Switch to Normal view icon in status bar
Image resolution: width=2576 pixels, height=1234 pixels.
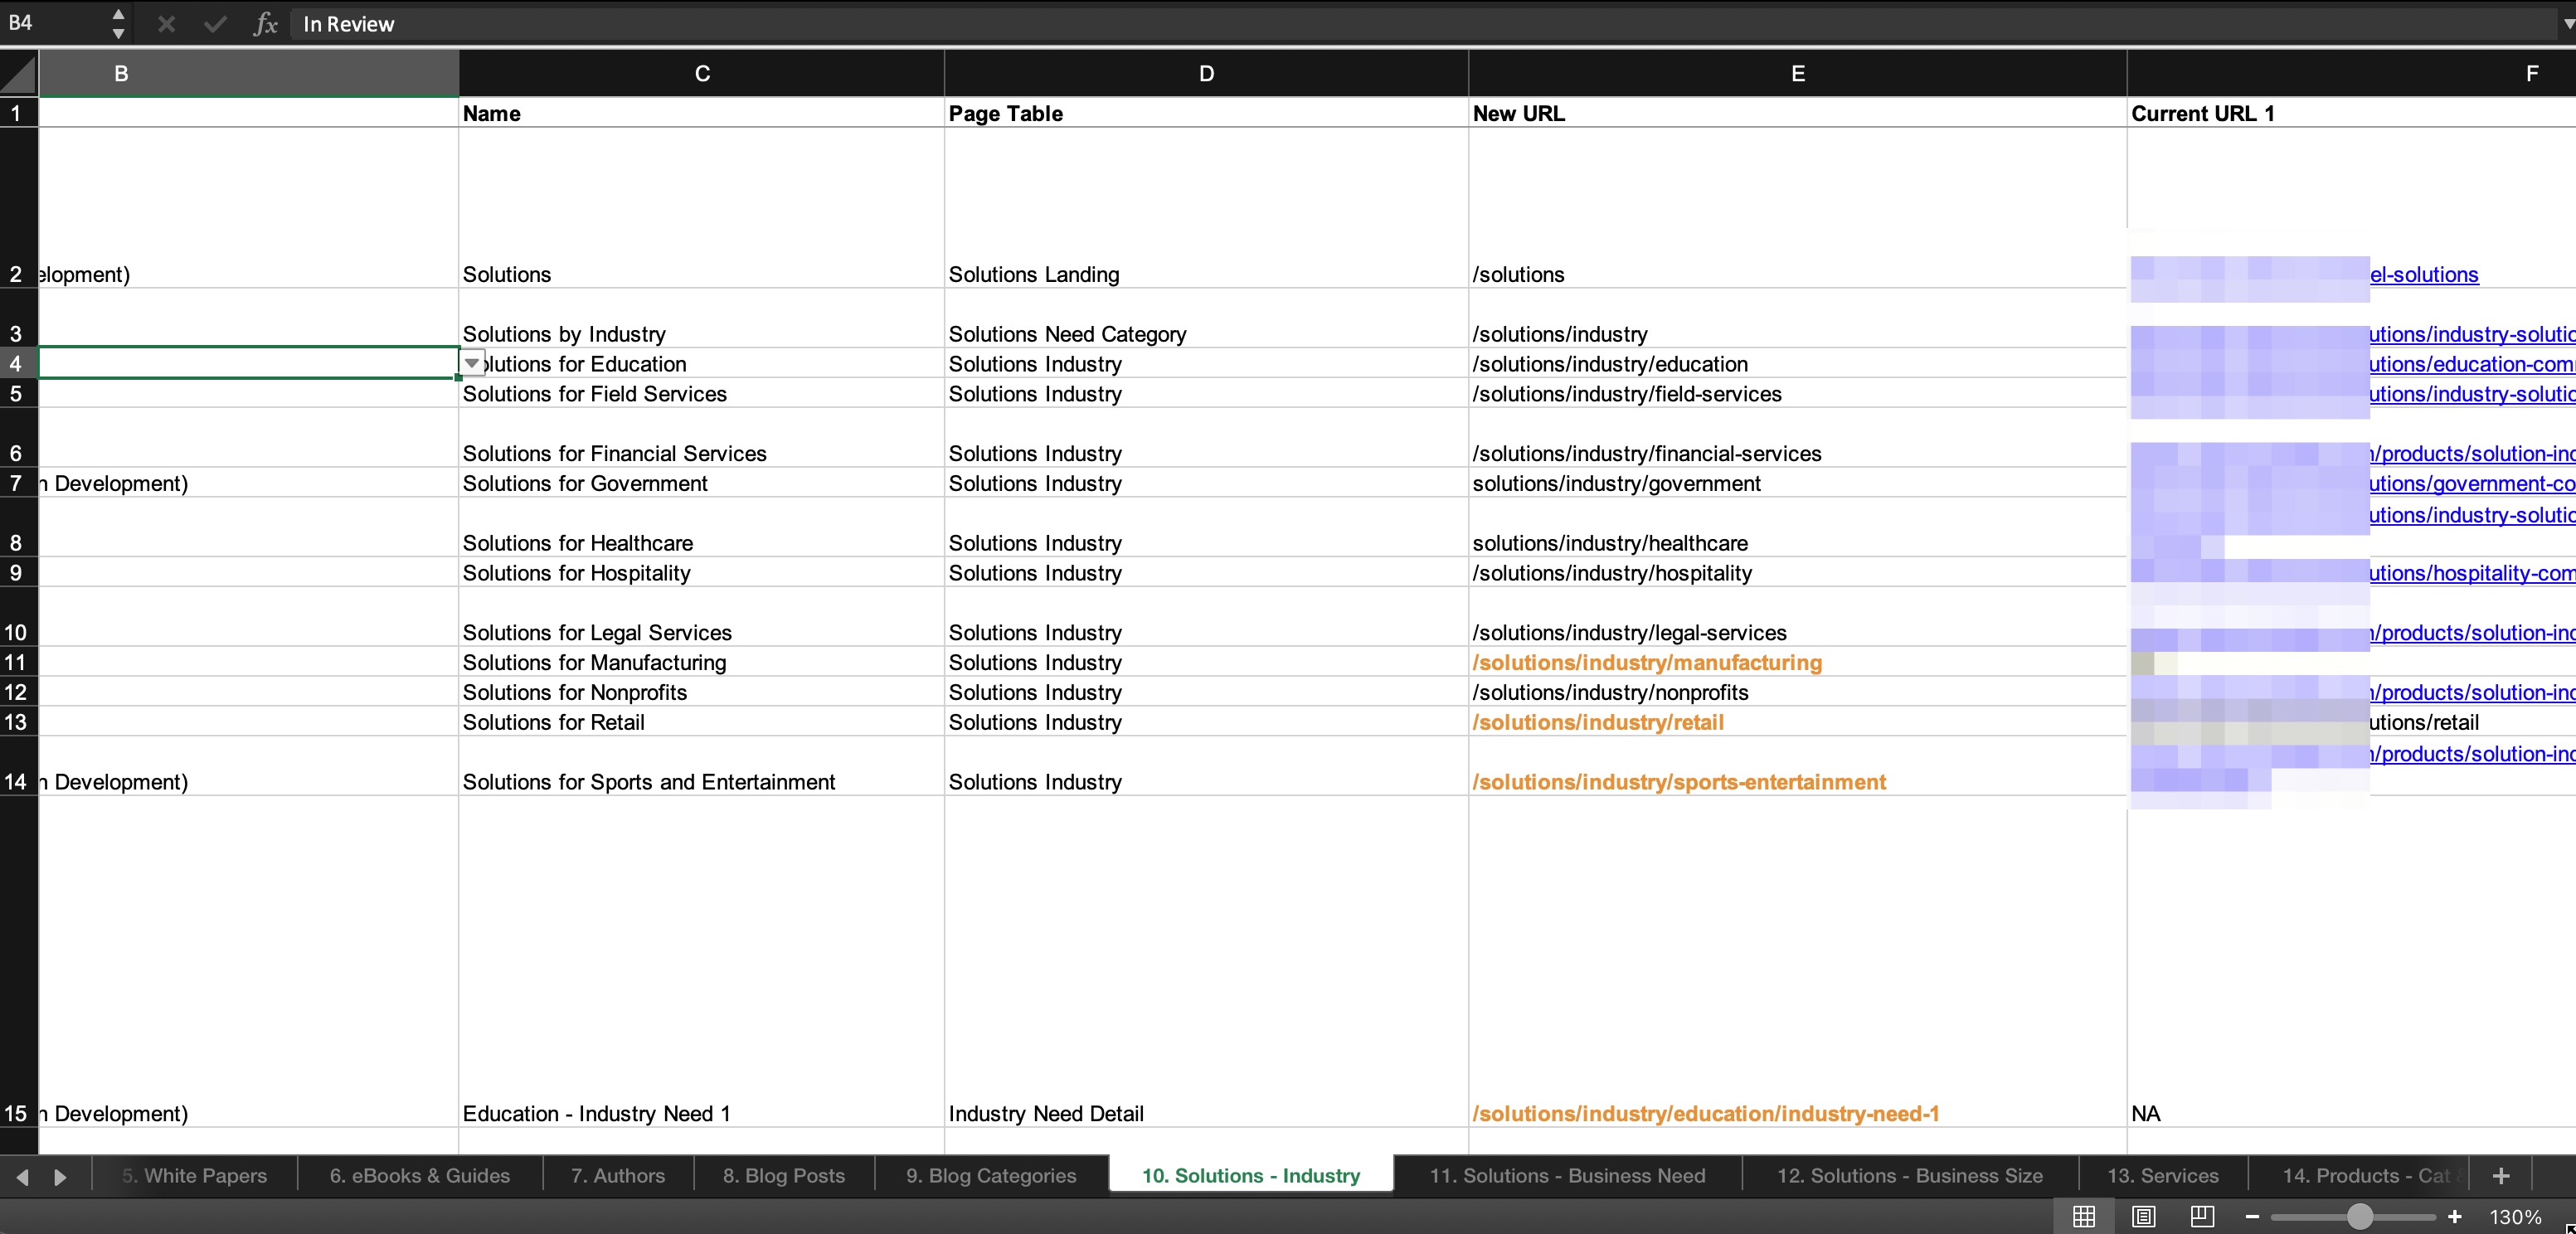2084,1216
